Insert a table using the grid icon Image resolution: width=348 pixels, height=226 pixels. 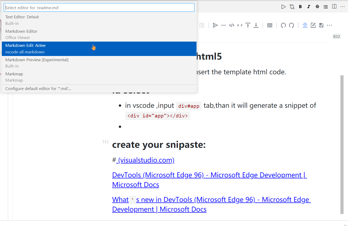pos(270,25)
